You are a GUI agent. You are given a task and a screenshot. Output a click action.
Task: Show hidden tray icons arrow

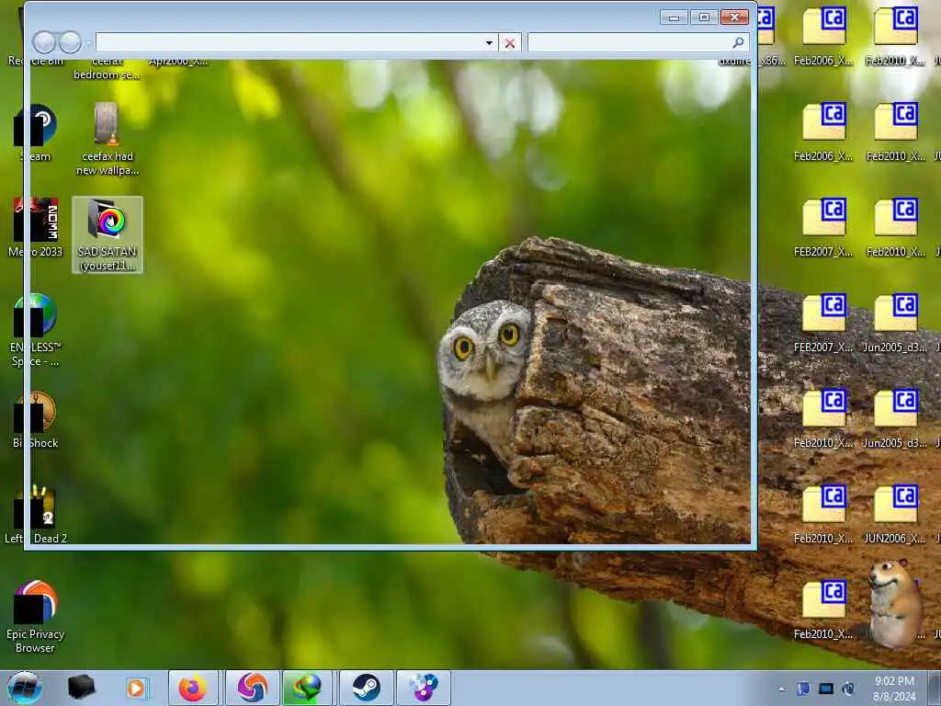[x=781, y=689]
